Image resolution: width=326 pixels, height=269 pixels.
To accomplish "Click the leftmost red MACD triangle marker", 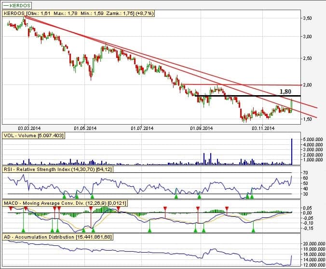I will (10, 208).
